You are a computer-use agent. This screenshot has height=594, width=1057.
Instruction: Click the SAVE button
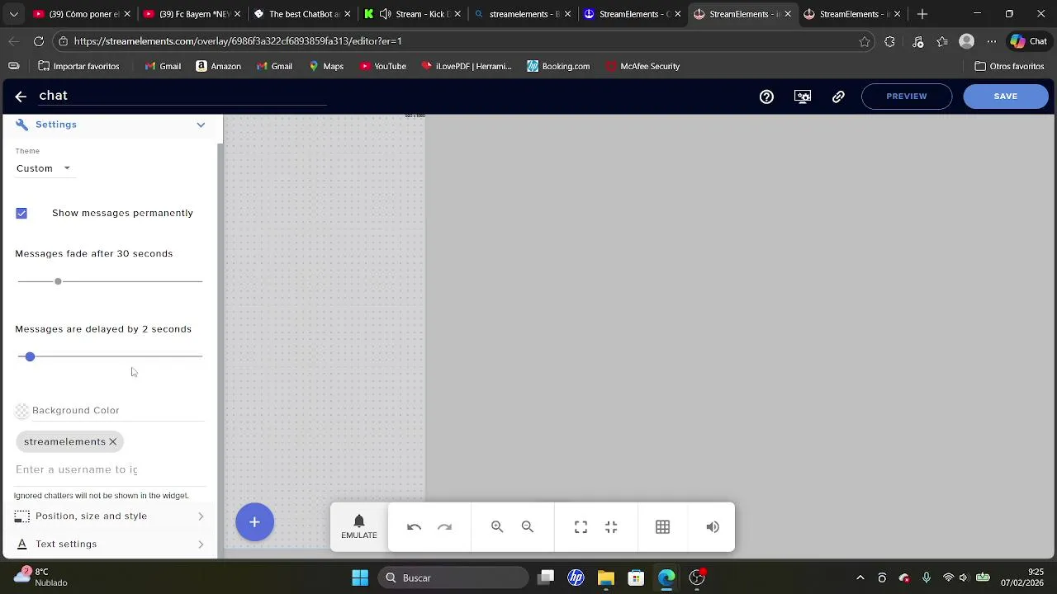click(x=1006, y=97)
